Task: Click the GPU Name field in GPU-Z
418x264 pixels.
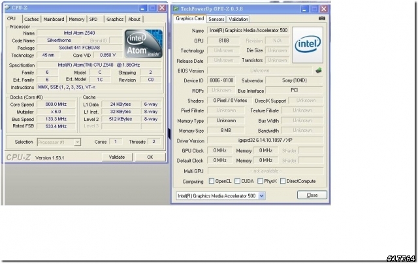Action: (248, 30)
